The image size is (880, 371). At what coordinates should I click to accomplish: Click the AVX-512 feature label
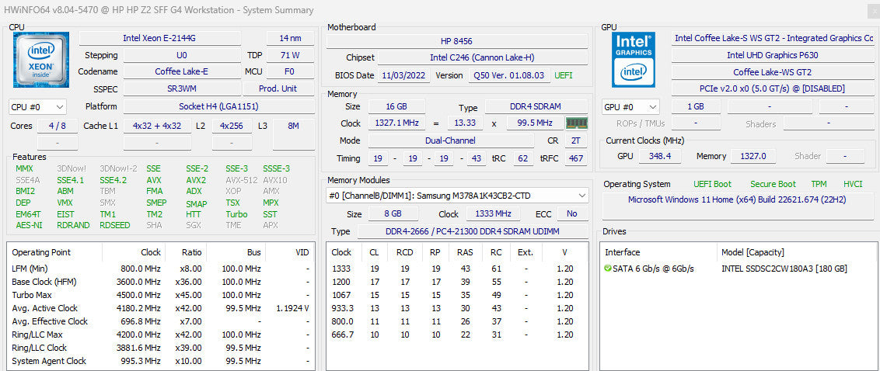241,180
